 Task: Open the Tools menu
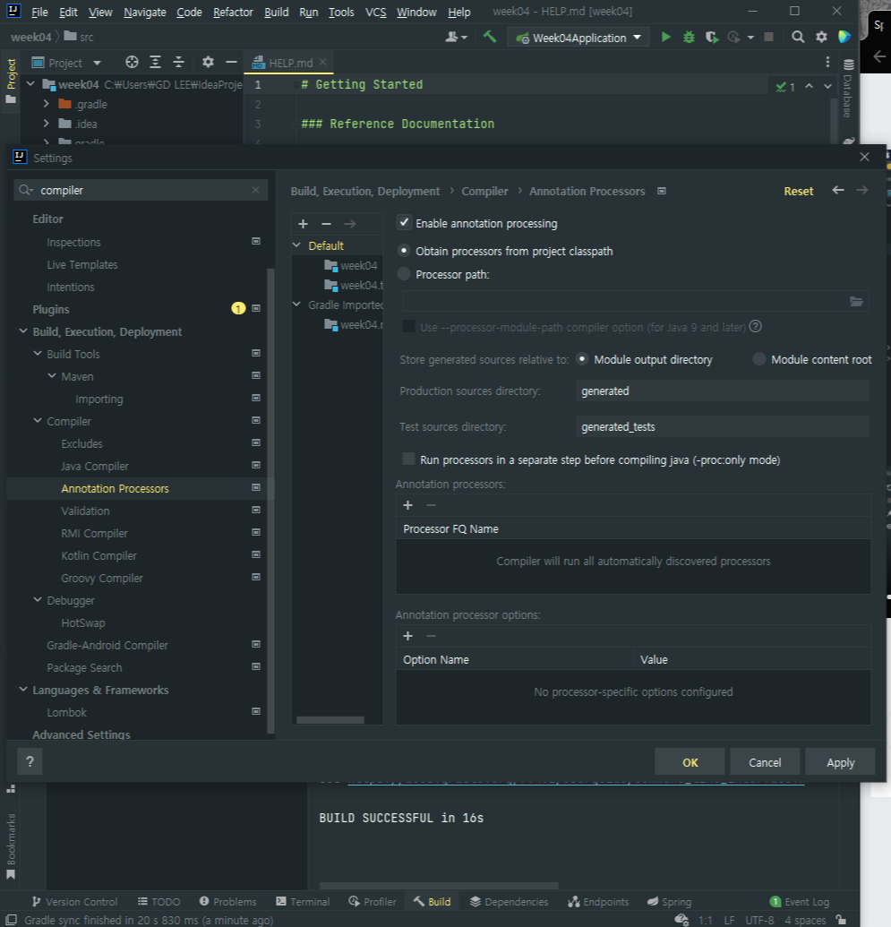tap(341, 12)
